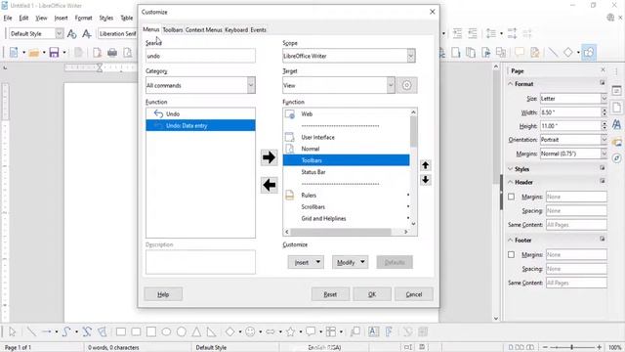625x352 pixels.
Task: Click the Save icon in Writer toolbar
Action: [x=54, y=52]
